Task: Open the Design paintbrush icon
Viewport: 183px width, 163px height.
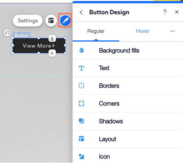Action: (x=65, y=20)
